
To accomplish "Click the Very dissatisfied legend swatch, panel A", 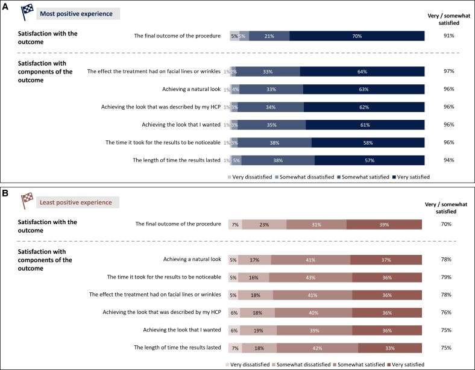I will (229, 177).
